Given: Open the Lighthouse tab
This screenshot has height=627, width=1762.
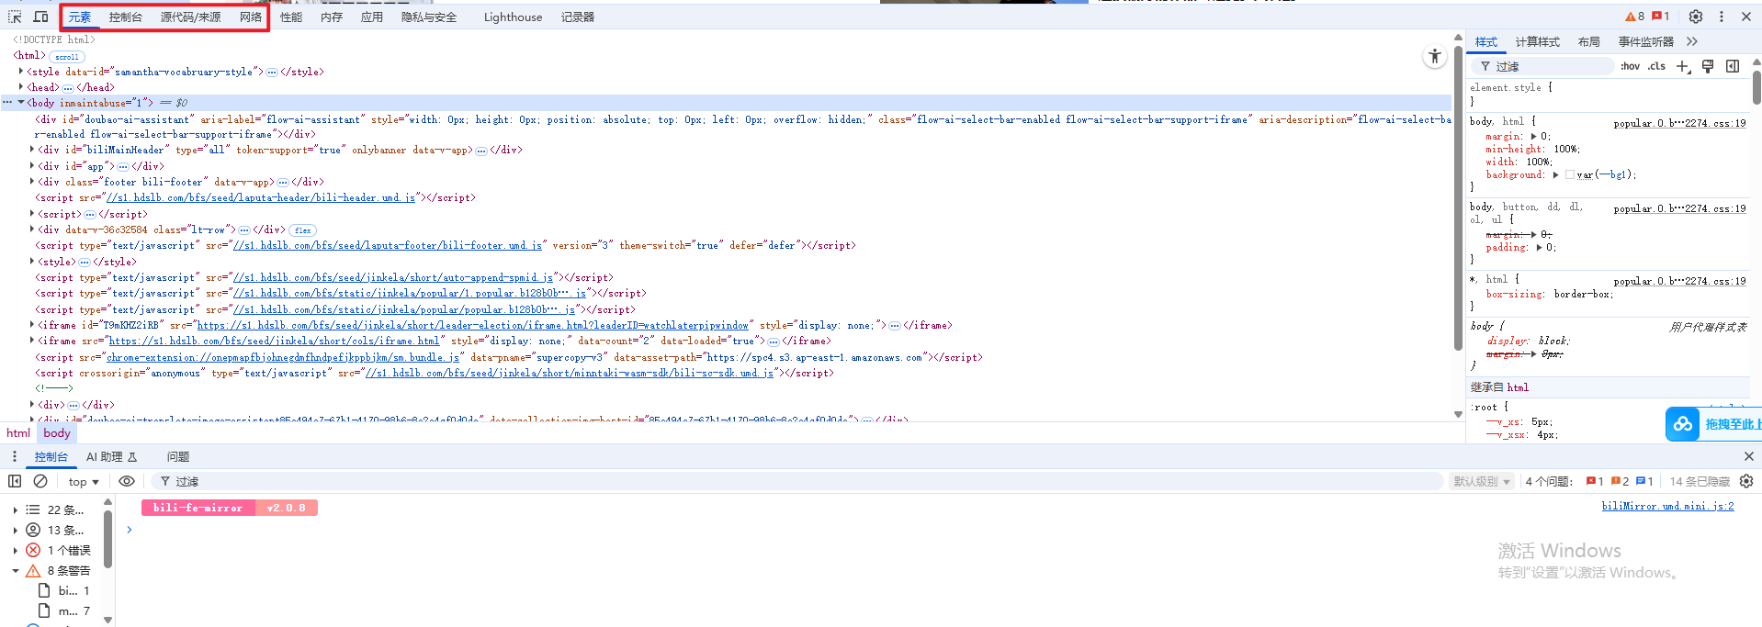Looking at the screenshot, I should 513,17.
